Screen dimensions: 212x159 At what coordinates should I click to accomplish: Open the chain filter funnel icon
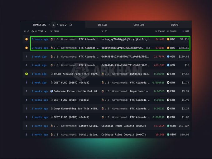pos(25,31)
